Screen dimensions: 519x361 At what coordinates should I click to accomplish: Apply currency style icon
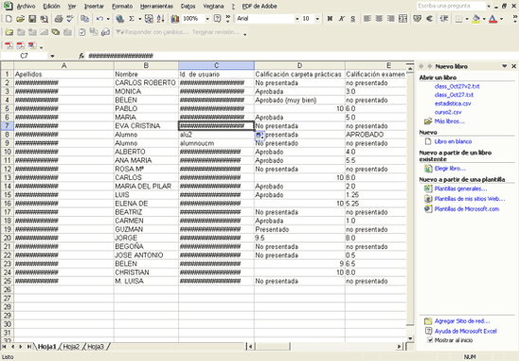click(x=418, y=19)
